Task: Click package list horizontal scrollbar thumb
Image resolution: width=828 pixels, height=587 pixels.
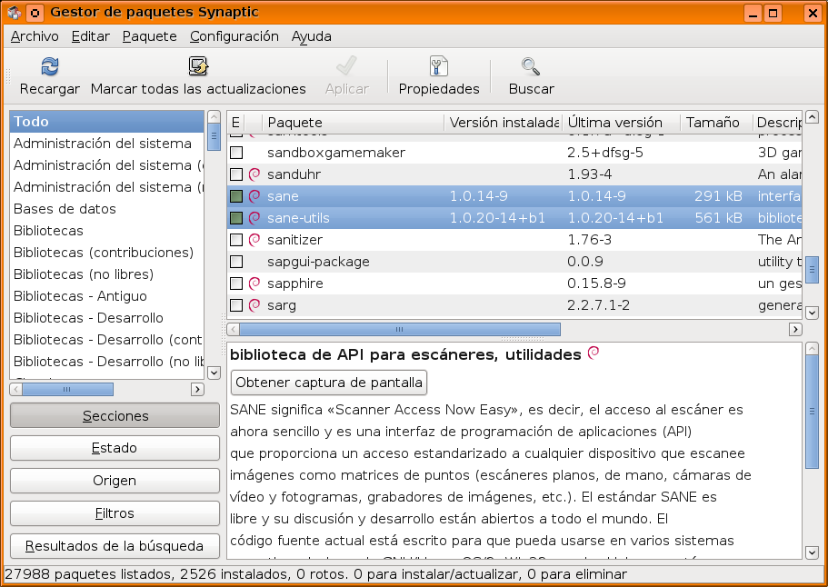Action: point(400,330)
